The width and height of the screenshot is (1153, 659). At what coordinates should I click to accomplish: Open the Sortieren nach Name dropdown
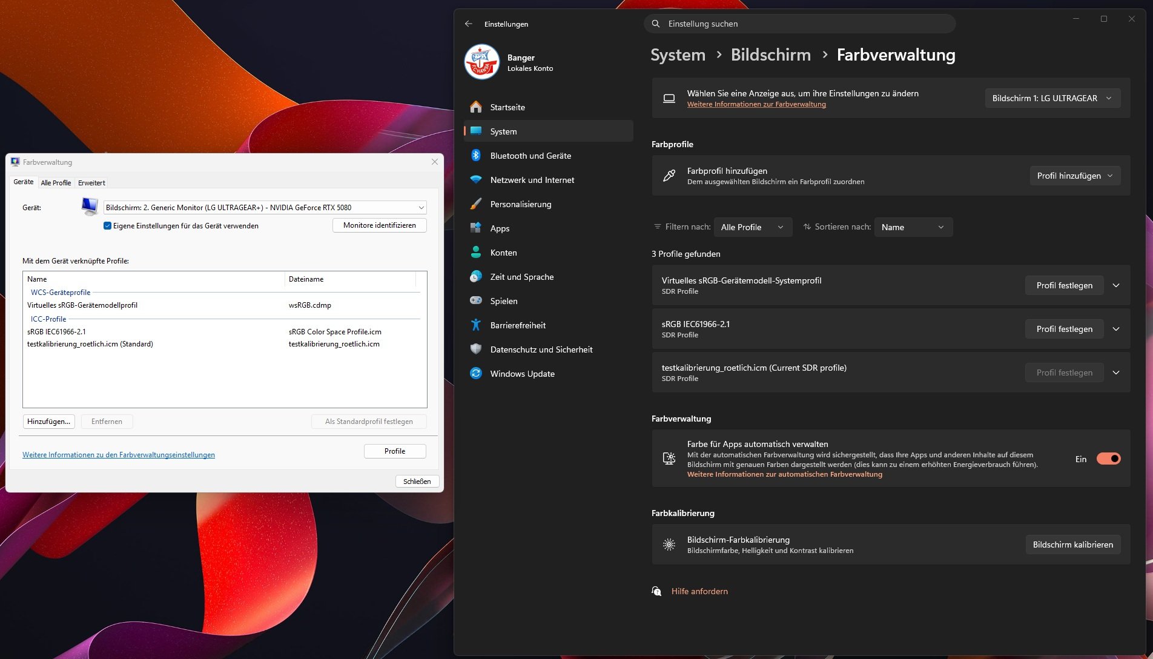tap(913, 227)
